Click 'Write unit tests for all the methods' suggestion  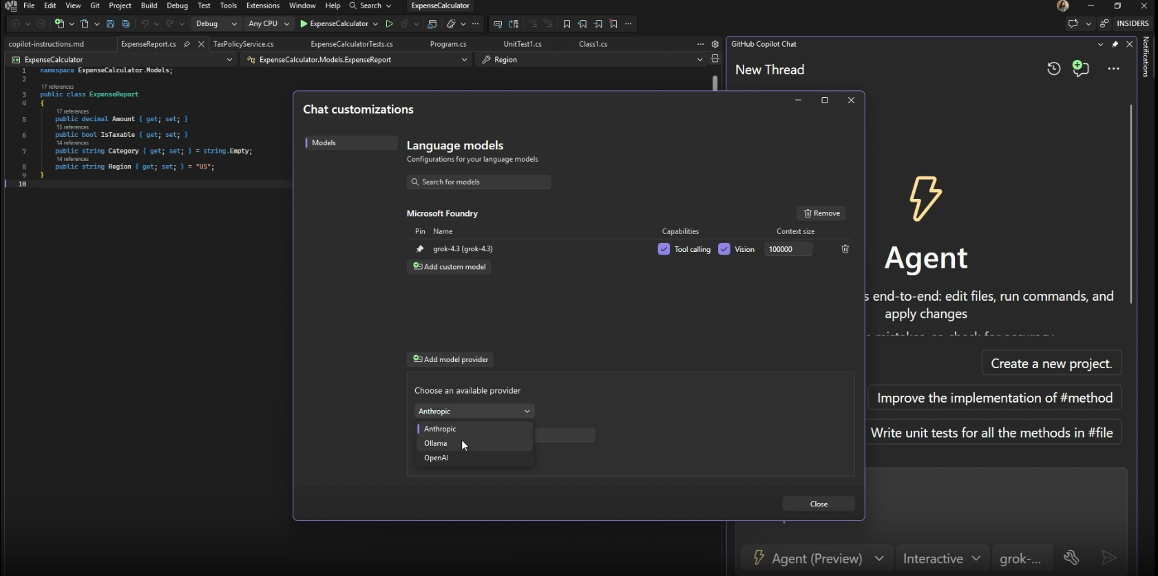click(992, 433)
